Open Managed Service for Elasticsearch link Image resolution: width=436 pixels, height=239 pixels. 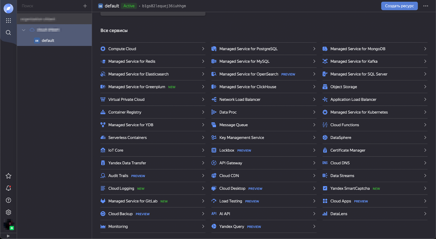click(x=138, y=74)
